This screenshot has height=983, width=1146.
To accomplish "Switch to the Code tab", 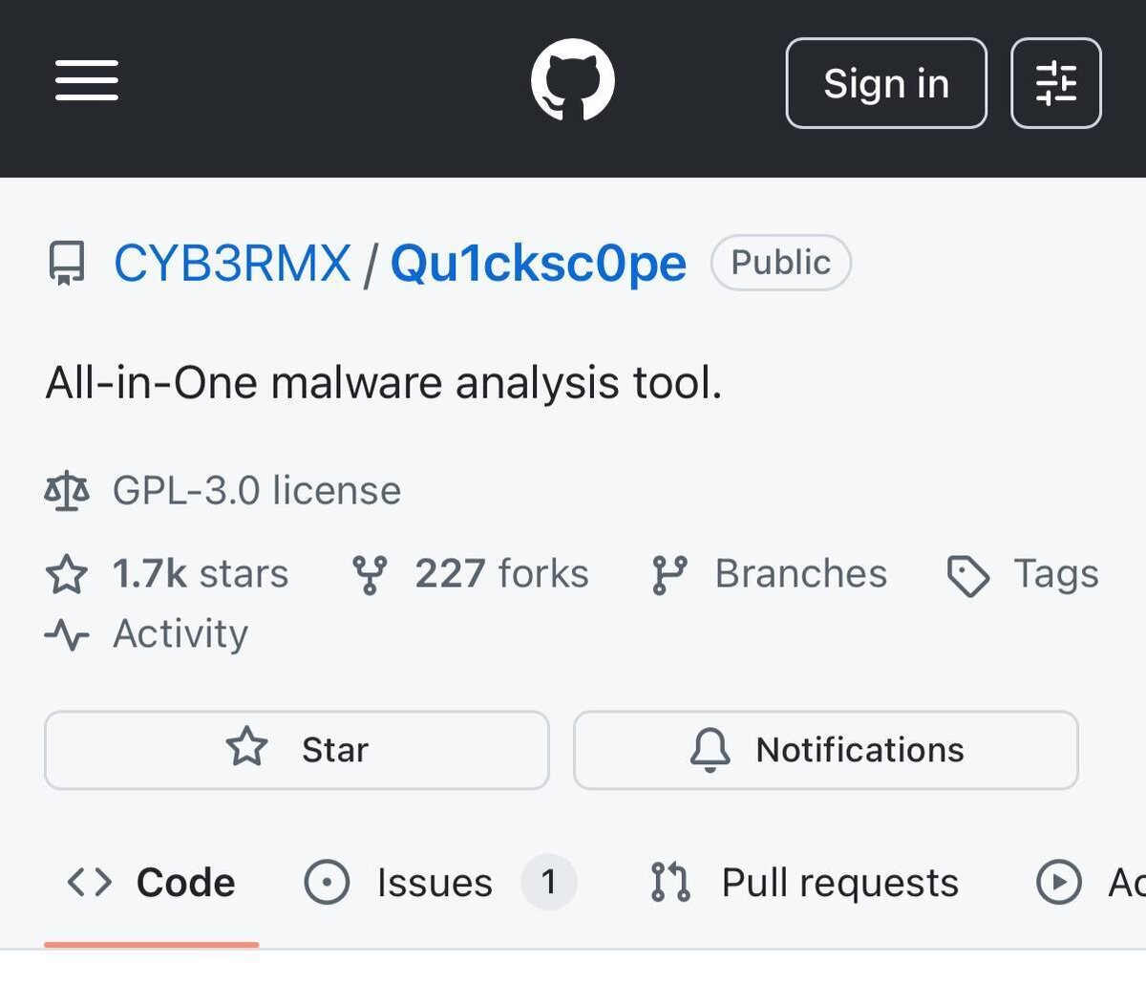I will tap(152, 883).
